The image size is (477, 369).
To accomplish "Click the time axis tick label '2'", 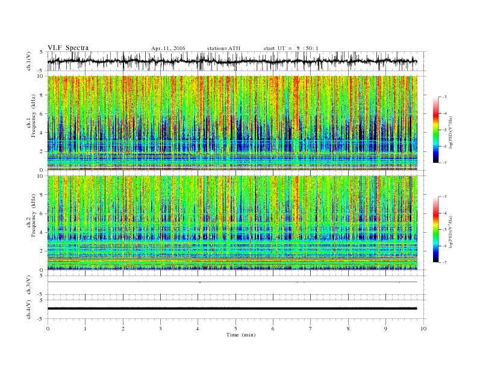I will tap(123, 329).
